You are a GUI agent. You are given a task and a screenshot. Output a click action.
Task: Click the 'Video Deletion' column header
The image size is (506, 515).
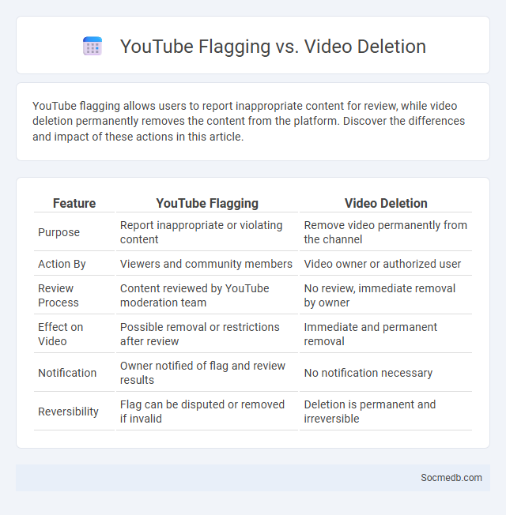(386, 203)
